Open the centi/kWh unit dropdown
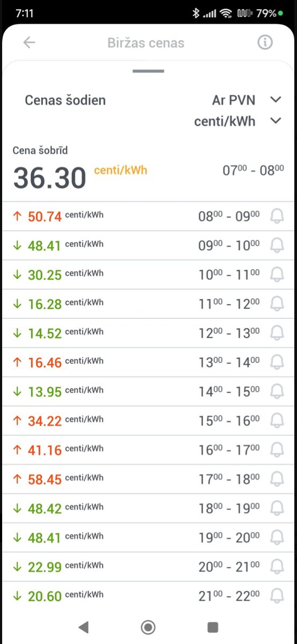The width and height of the screenshot is (297, 644). point(238,121)
